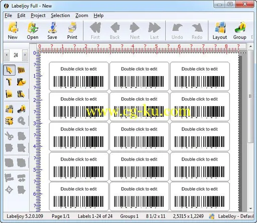The width and height of the screenshot is (257, 223).
Task: Click status text 'Labels 1-24 of 24'
Action: 95,216
